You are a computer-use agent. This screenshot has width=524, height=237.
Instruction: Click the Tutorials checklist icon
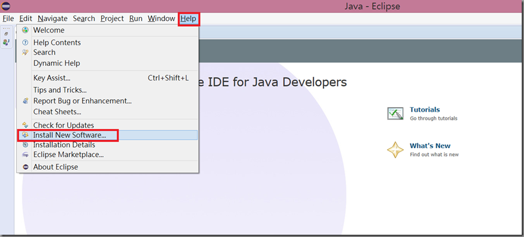pos(395,113)
